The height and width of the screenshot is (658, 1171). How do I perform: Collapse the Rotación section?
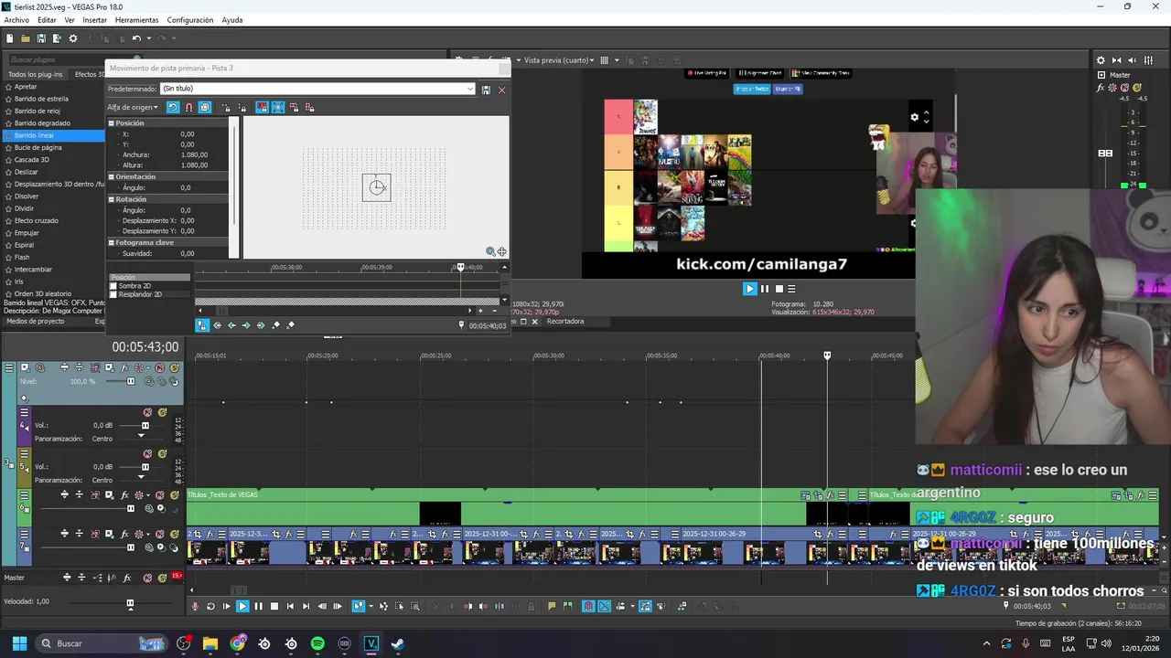tap(112, 199)
